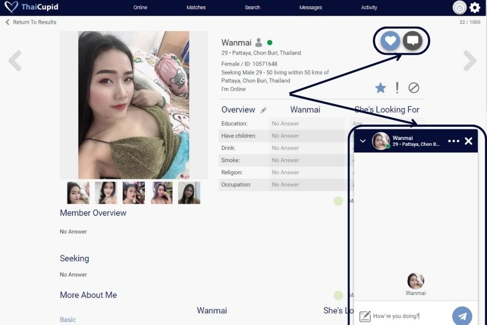Open chat options three-dot menu
This screenshot has height=325, width=487.
[453, 141]
